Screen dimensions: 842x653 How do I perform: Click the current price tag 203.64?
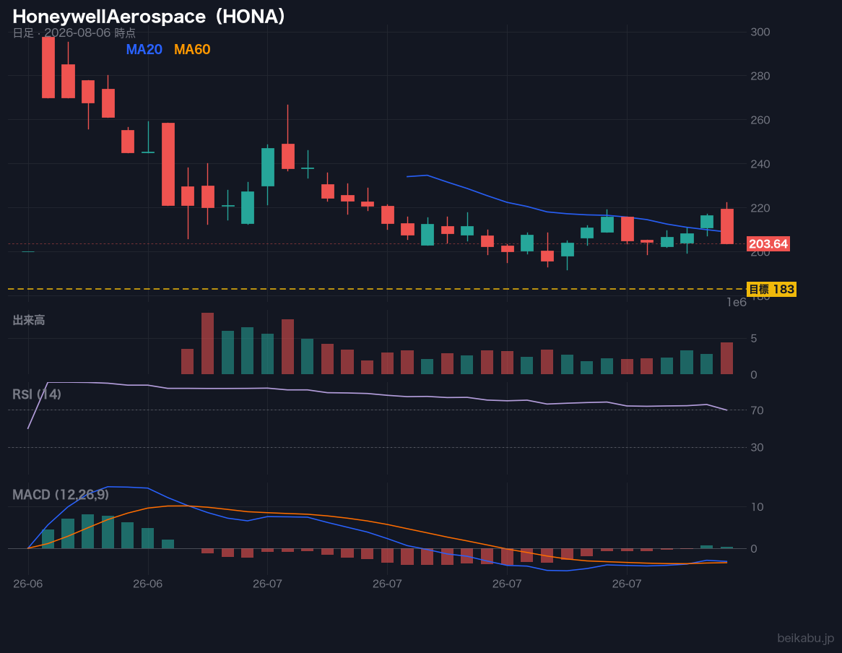[x=768, y=244]
